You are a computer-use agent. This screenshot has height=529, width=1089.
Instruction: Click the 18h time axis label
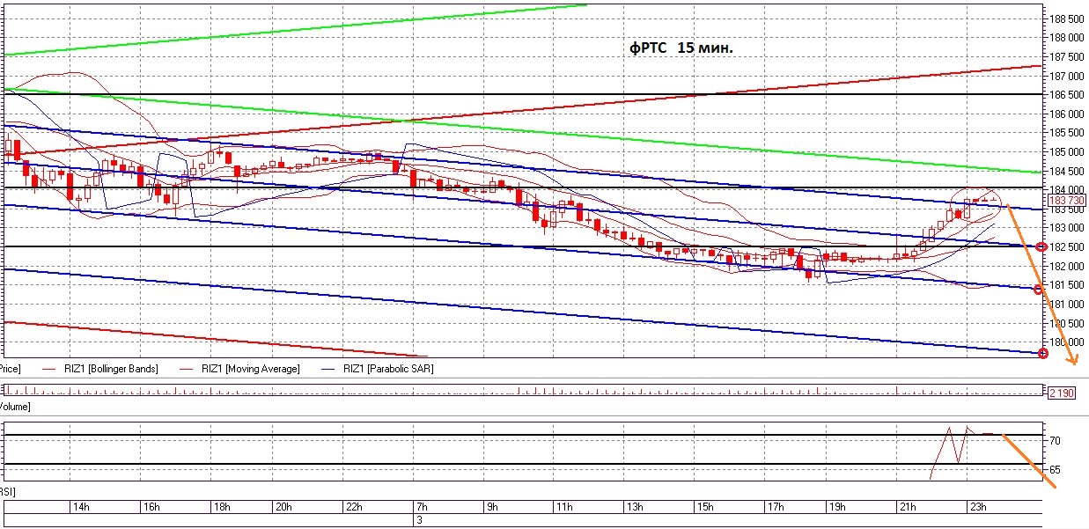pyautogui.click(x=222, y=507)
